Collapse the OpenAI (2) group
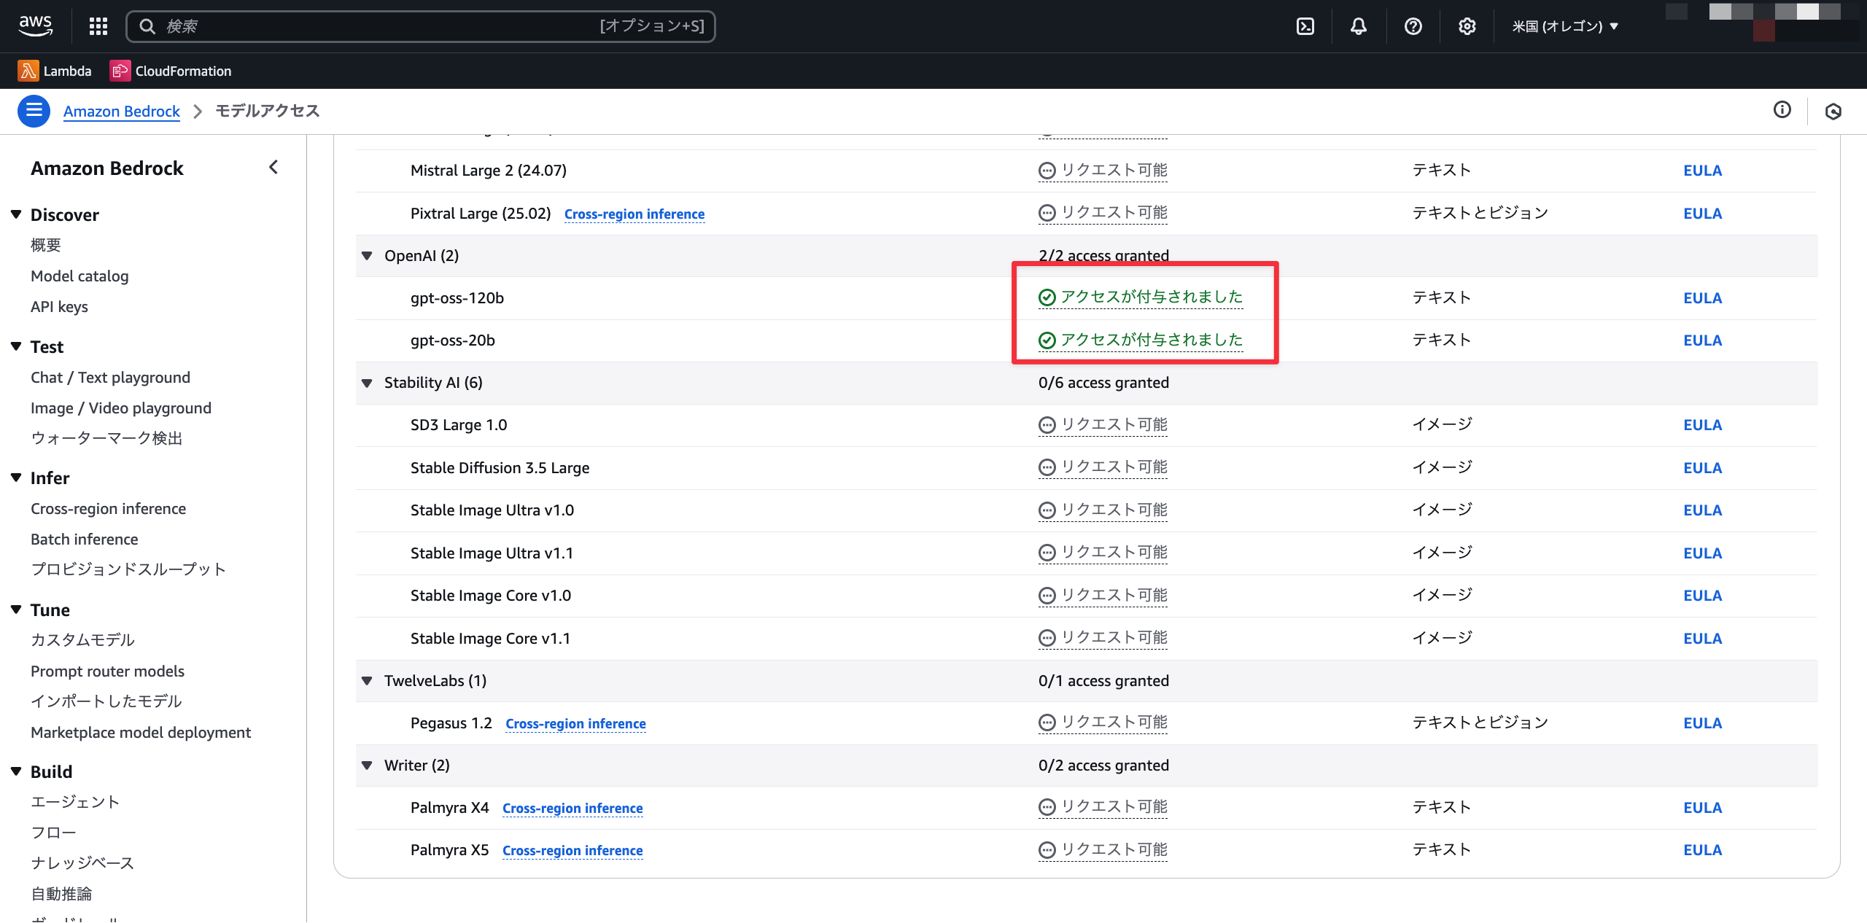 coord(367,256)
